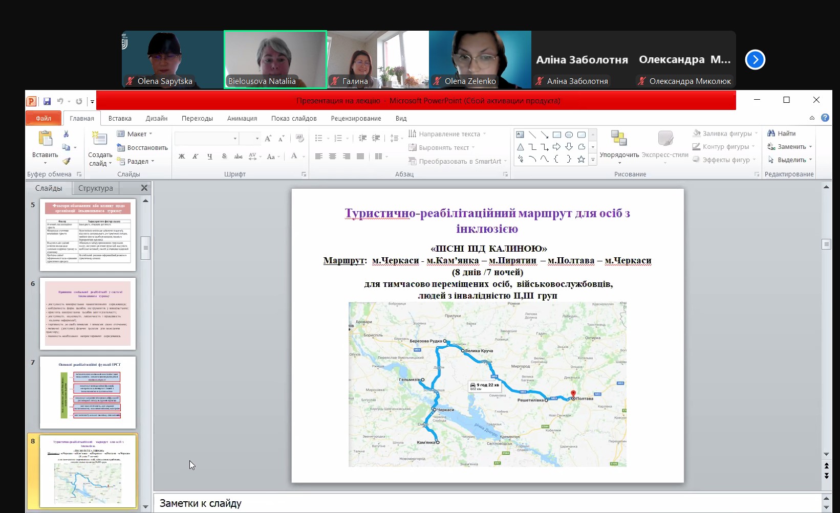Copy selection with the copy icon
This screenshot has height=513, width=840.
pos(66,147)
